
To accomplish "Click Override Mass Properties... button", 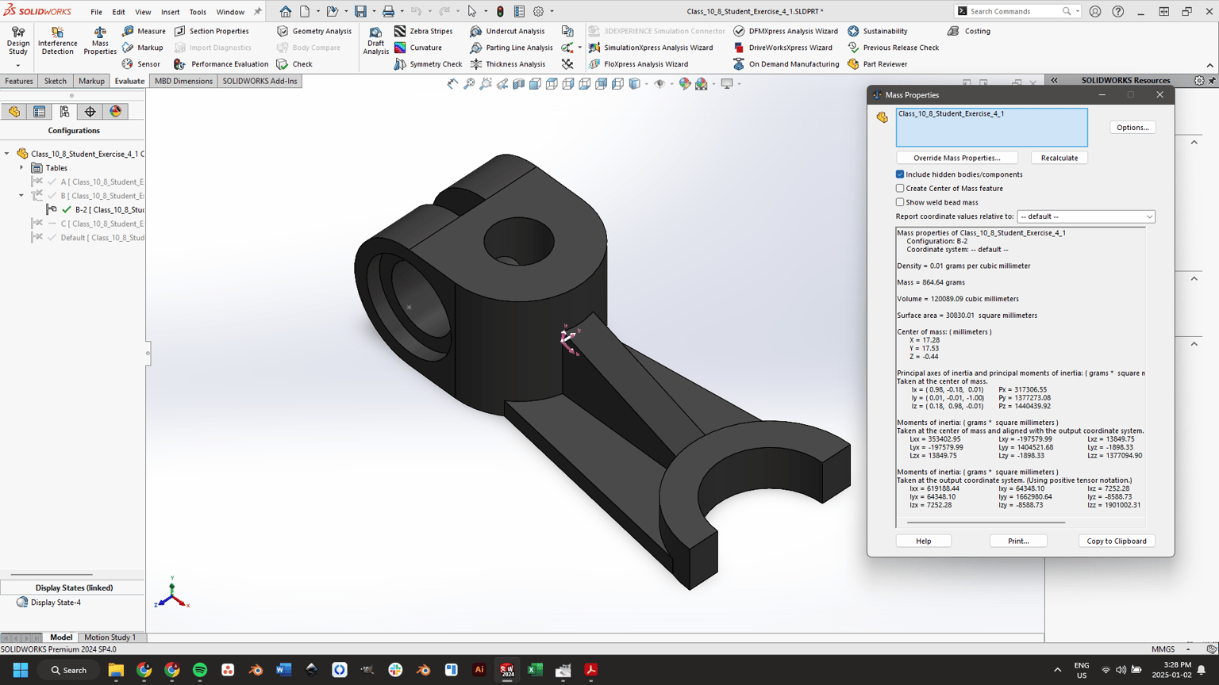I will pyautogui.click(x=956, y=158).
